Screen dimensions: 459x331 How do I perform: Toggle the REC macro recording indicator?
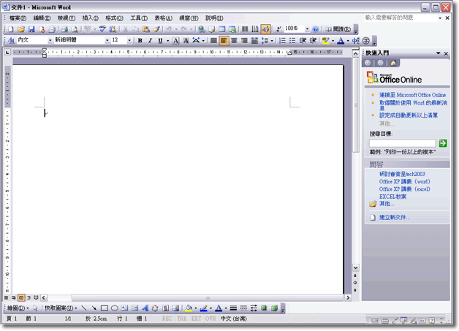point(167,319)
